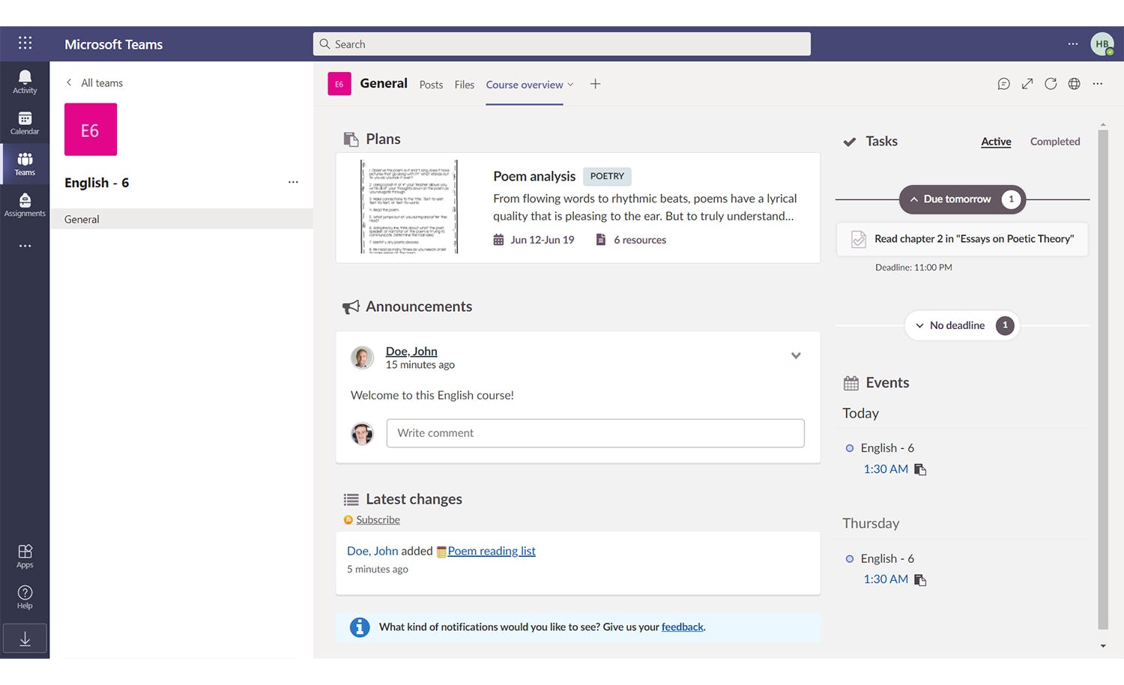Click the task document checkmark icon

859,239
